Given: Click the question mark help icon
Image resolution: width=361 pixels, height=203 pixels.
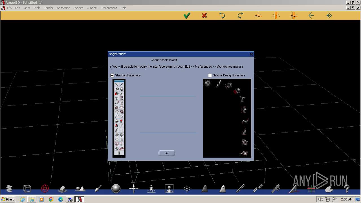Looking at the screenshot, I should pos(347,188).
